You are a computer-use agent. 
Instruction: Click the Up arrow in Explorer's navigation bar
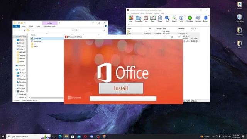[24, 30]
